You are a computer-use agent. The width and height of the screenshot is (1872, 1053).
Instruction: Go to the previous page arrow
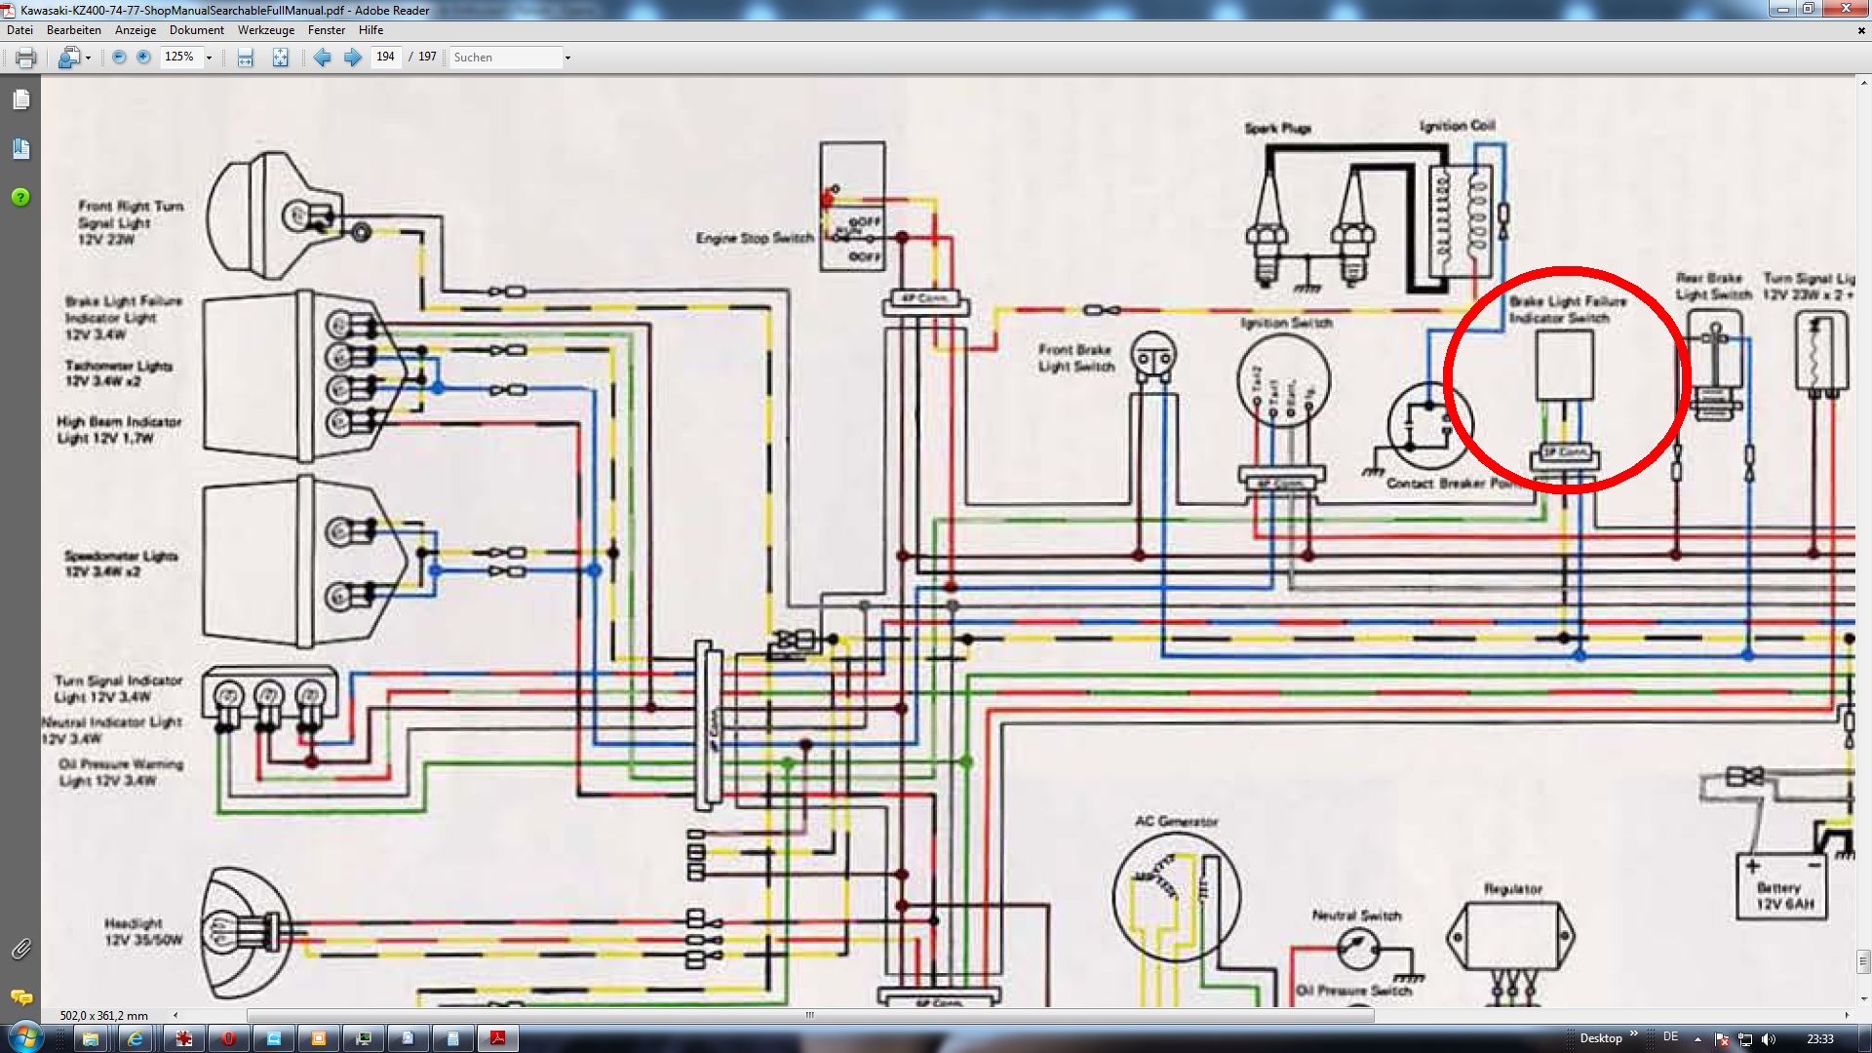tap(322, 58)
